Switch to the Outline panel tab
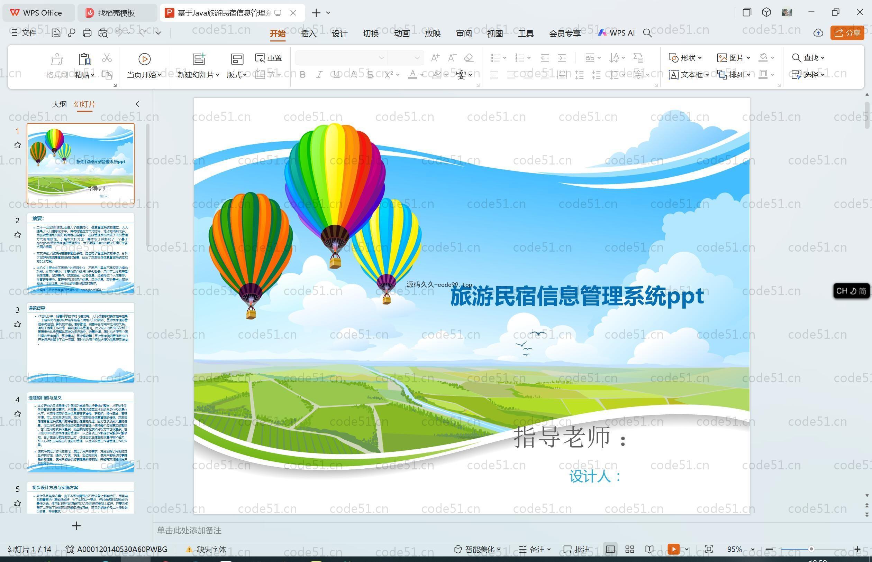Viewport: 872px width, 562px height. 59,104
